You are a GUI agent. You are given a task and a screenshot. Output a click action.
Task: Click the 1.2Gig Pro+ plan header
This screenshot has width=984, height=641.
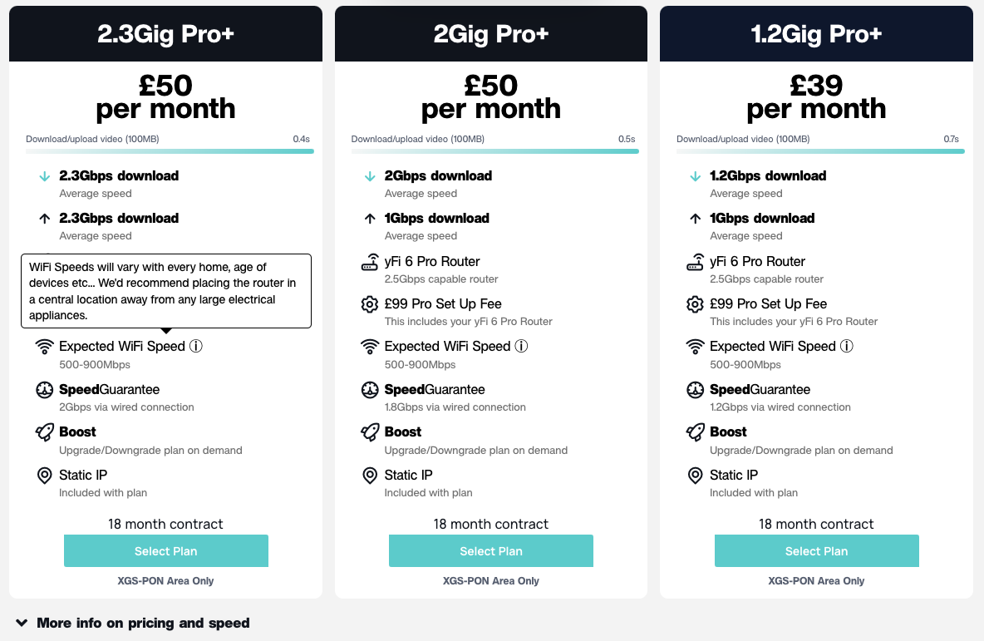pyautogui.click(x=816, y=34)
